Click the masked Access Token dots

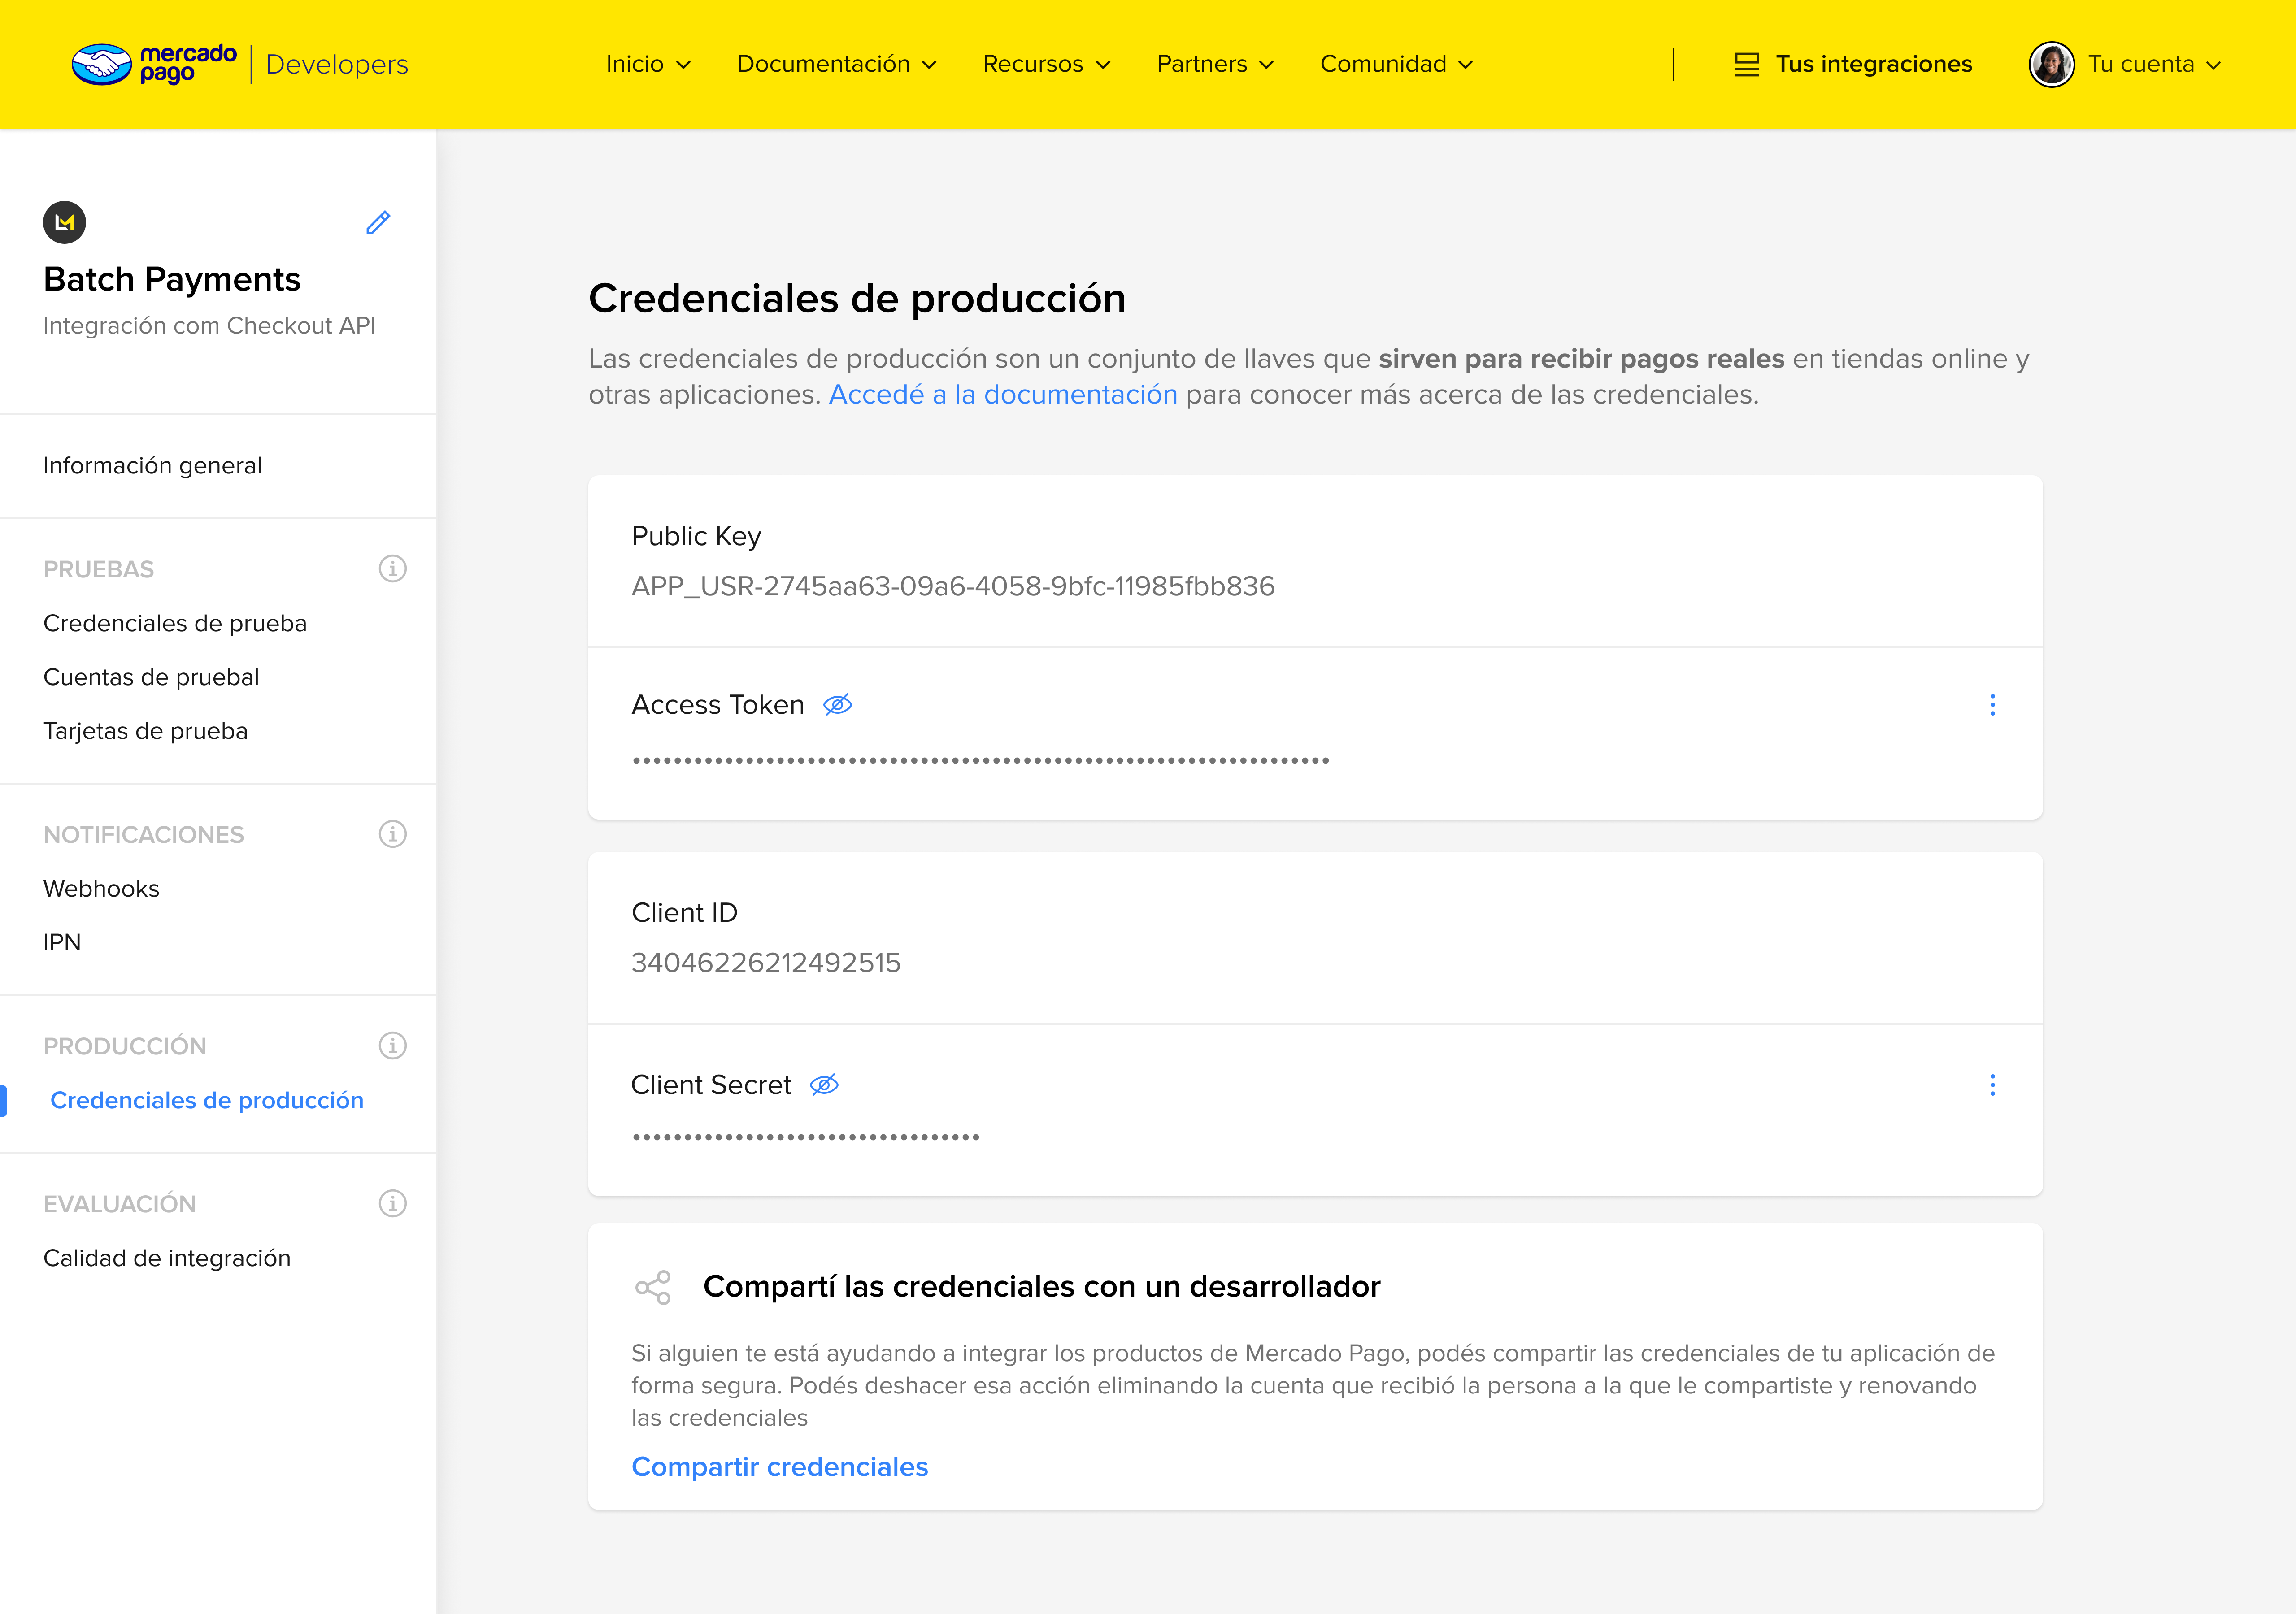(981, 761)
